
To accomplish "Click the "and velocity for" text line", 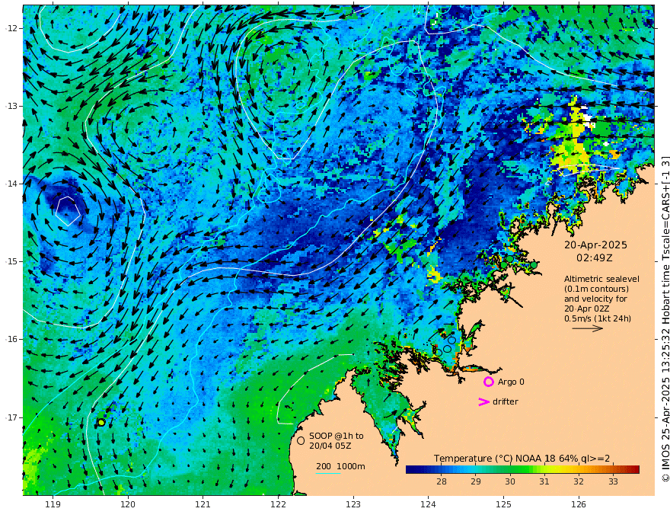I will point(595,299).
